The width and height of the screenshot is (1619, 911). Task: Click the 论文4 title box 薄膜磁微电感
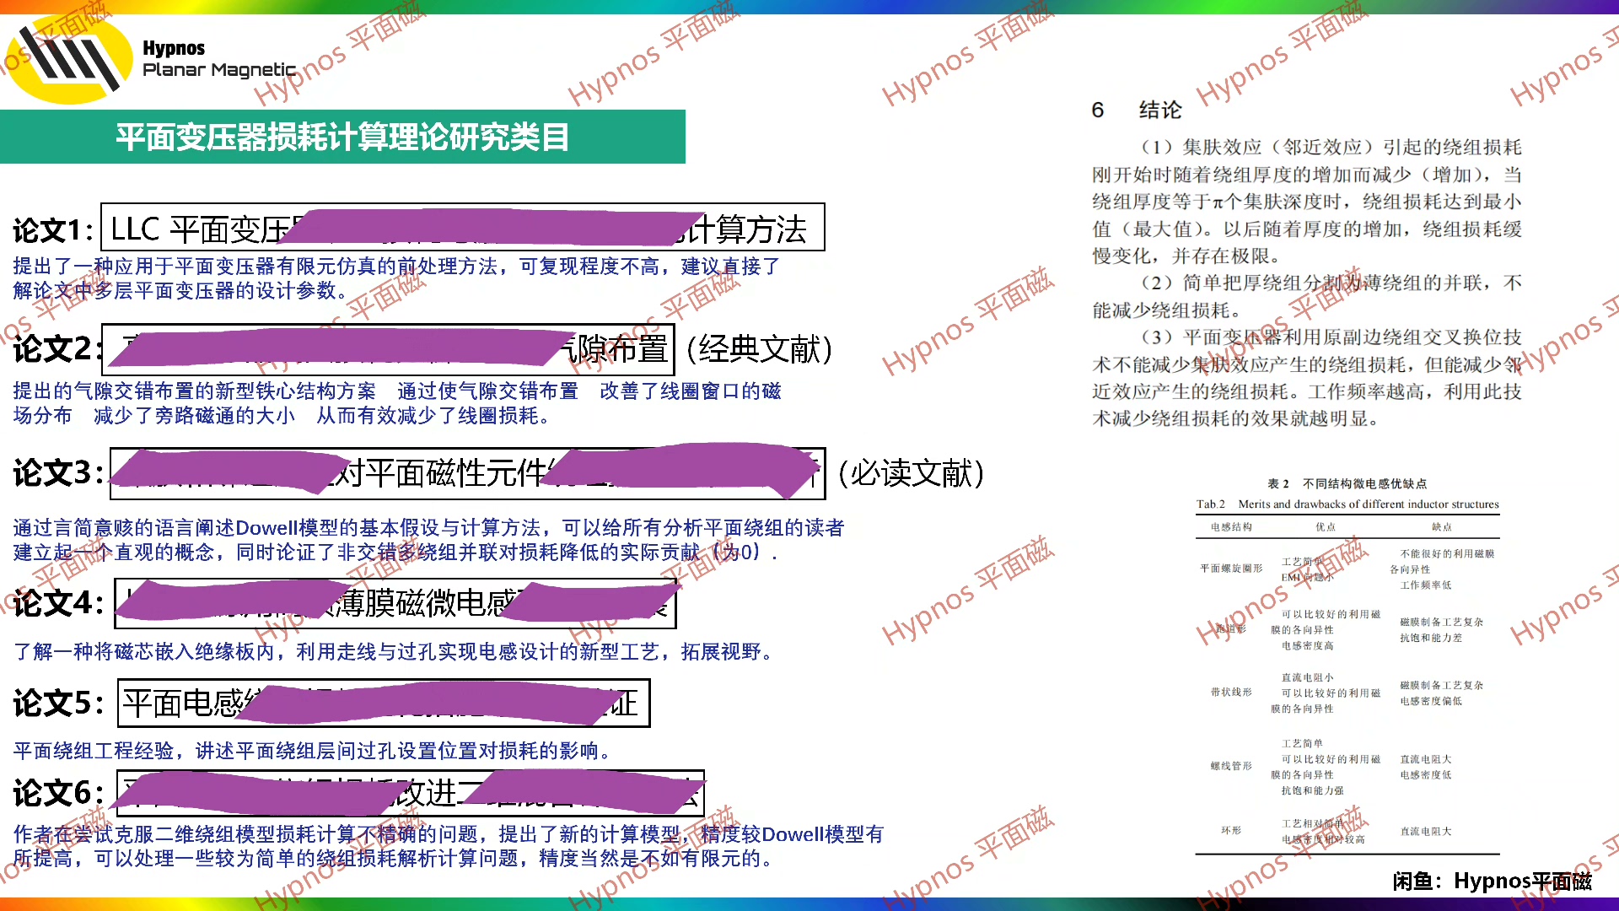pos(395,603)
